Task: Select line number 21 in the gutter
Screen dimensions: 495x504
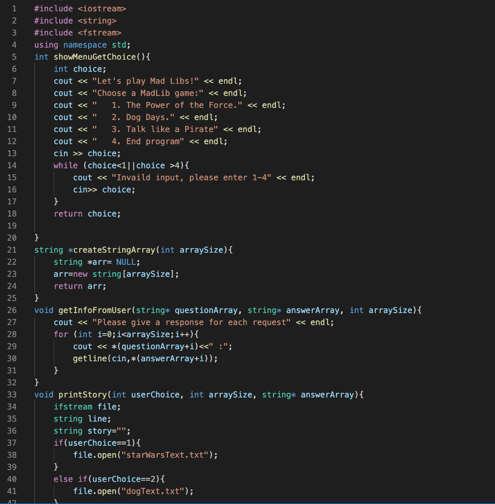Action: click(12, 250)
